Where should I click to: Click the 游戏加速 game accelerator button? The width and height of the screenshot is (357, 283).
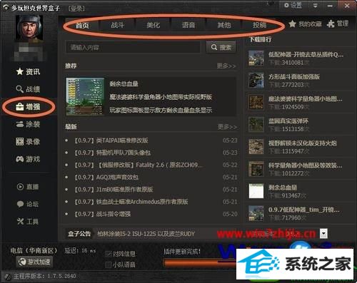[34, 262]
